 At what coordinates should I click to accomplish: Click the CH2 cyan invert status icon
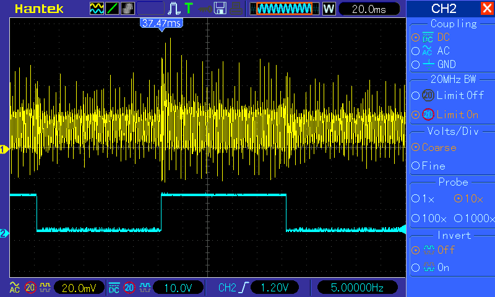(145, 288)
